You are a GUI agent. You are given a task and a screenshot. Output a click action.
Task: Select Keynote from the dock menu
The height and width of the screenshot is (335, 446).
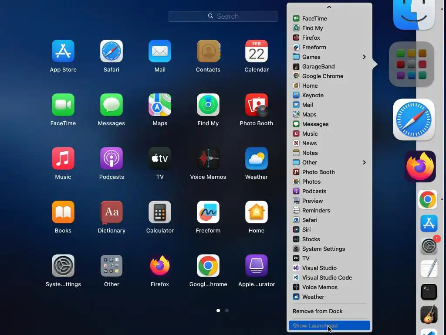329,95
